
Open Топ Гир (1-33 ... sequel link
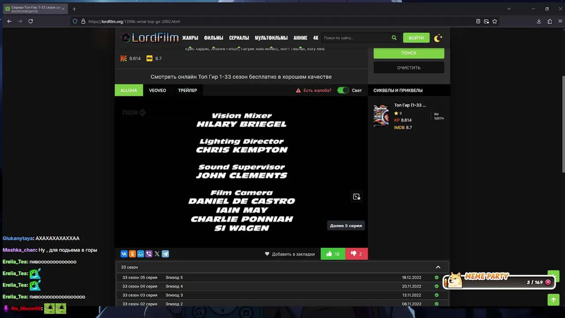pos(410,105)
